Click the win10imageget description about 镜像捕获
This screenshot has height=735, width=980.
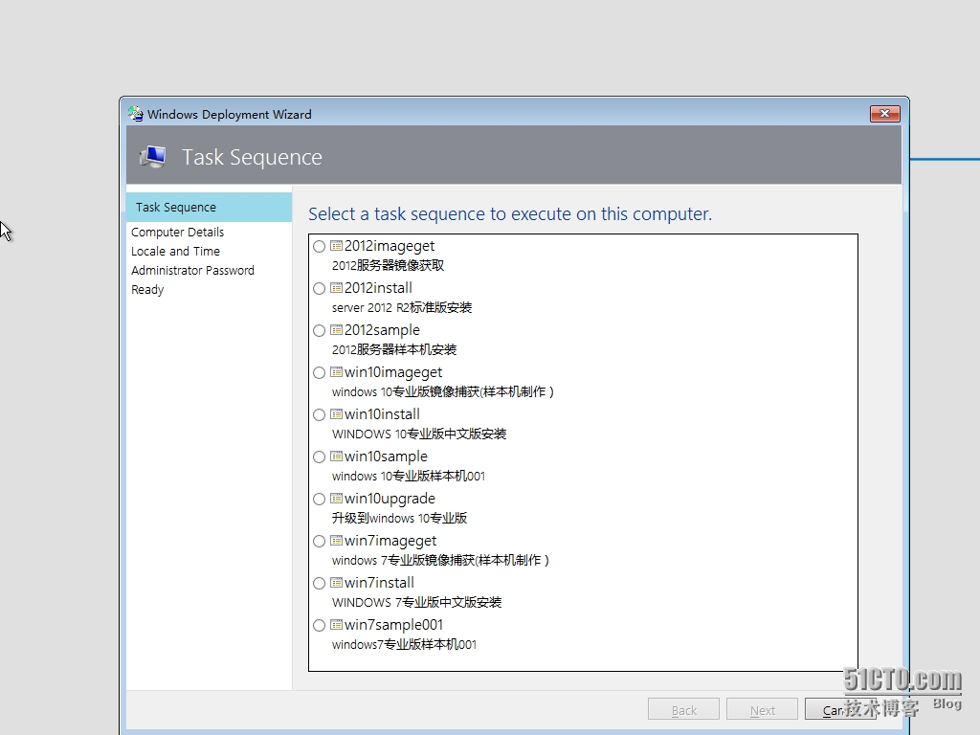tap(443, 391)
